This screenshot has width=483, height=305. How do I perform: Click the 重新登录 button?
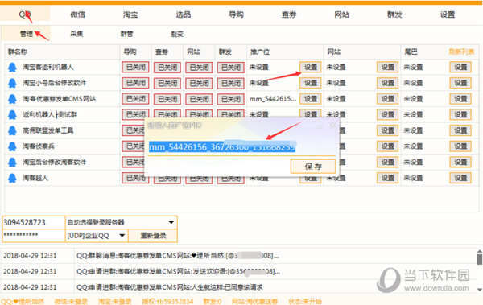click(153, 236)
